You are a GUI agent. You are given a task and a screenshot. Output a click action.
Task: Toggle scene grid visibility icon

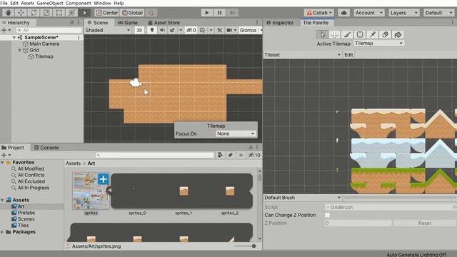tap(202, 30)
